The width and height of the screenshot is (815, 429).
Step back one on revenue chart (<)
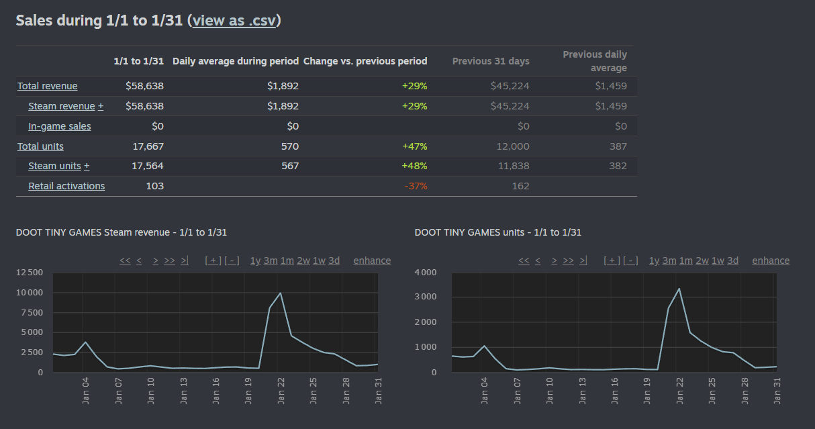click(x=139, y=261)
